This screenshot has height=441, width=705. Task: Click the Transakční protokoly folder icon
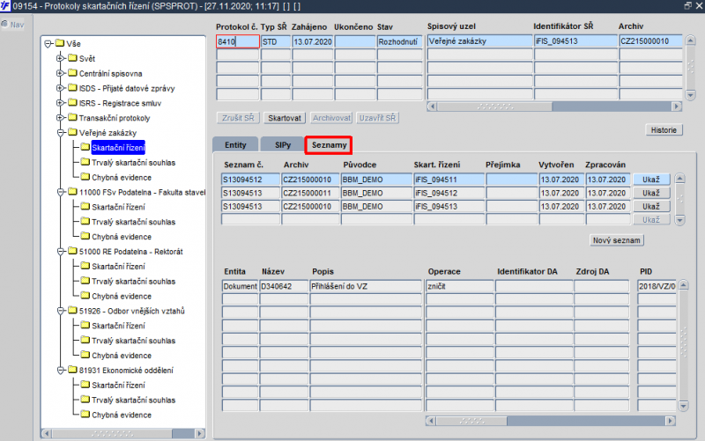pos(72,118)
